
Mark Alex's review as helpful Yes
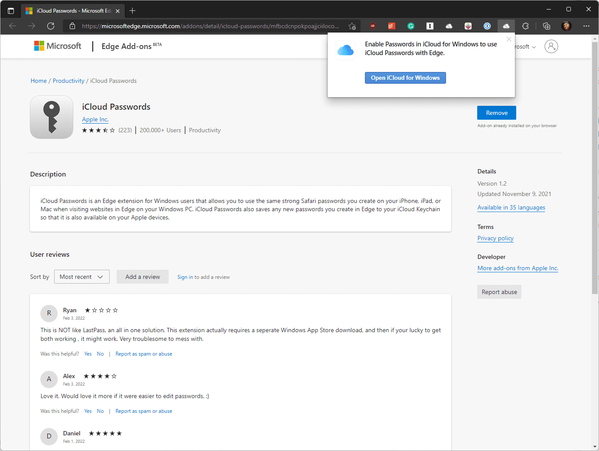[x=88, y=411]
